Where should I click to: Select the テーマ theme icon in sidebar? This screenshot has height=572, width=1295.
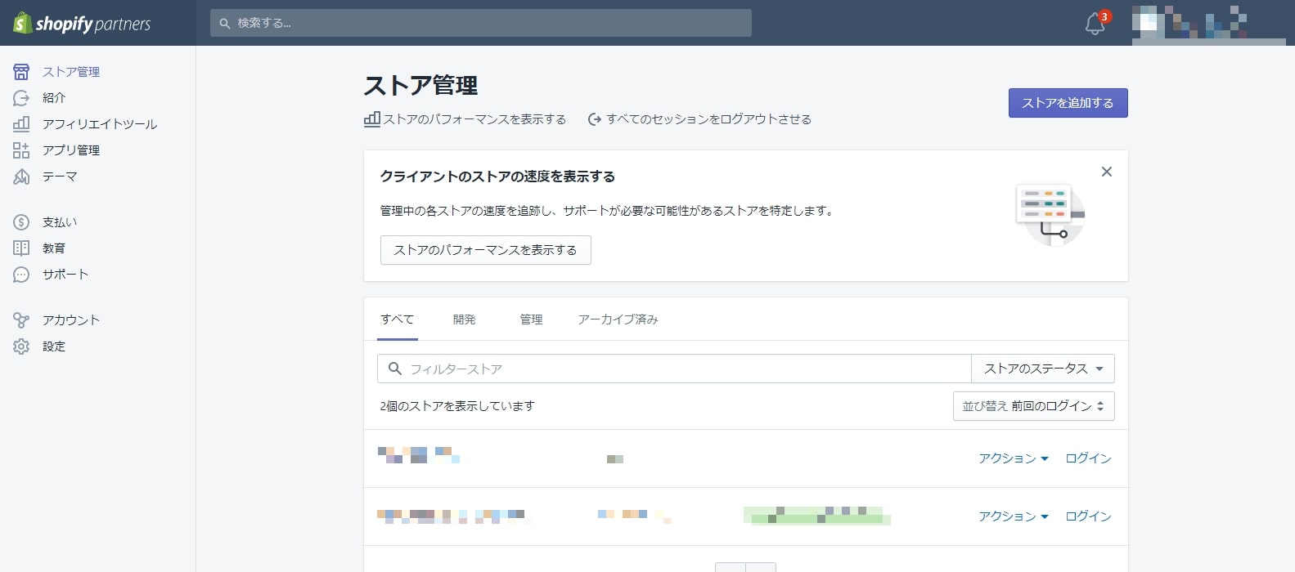(x=21, y=177)
